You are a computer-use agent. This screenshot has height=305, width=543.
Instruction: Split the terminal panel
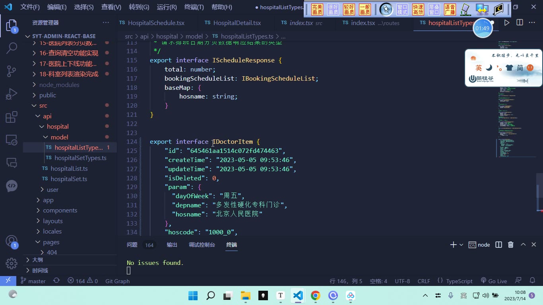[498, 245]
